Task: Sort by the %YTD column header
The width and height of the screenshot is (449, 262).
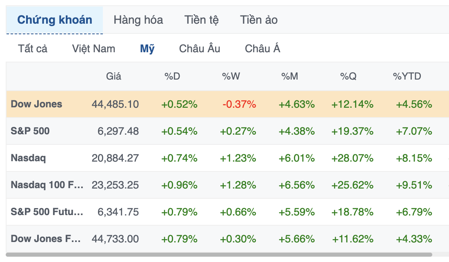Action: coord(407,76)
